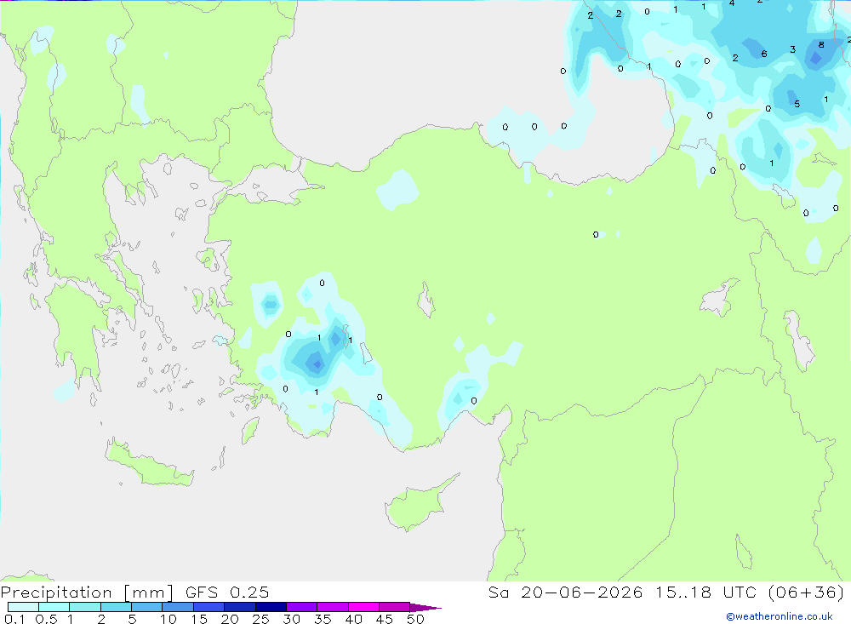Pick the 2–5 mm legend color swatch
Screen dimensions: 851x624
[x=116, y=607]
